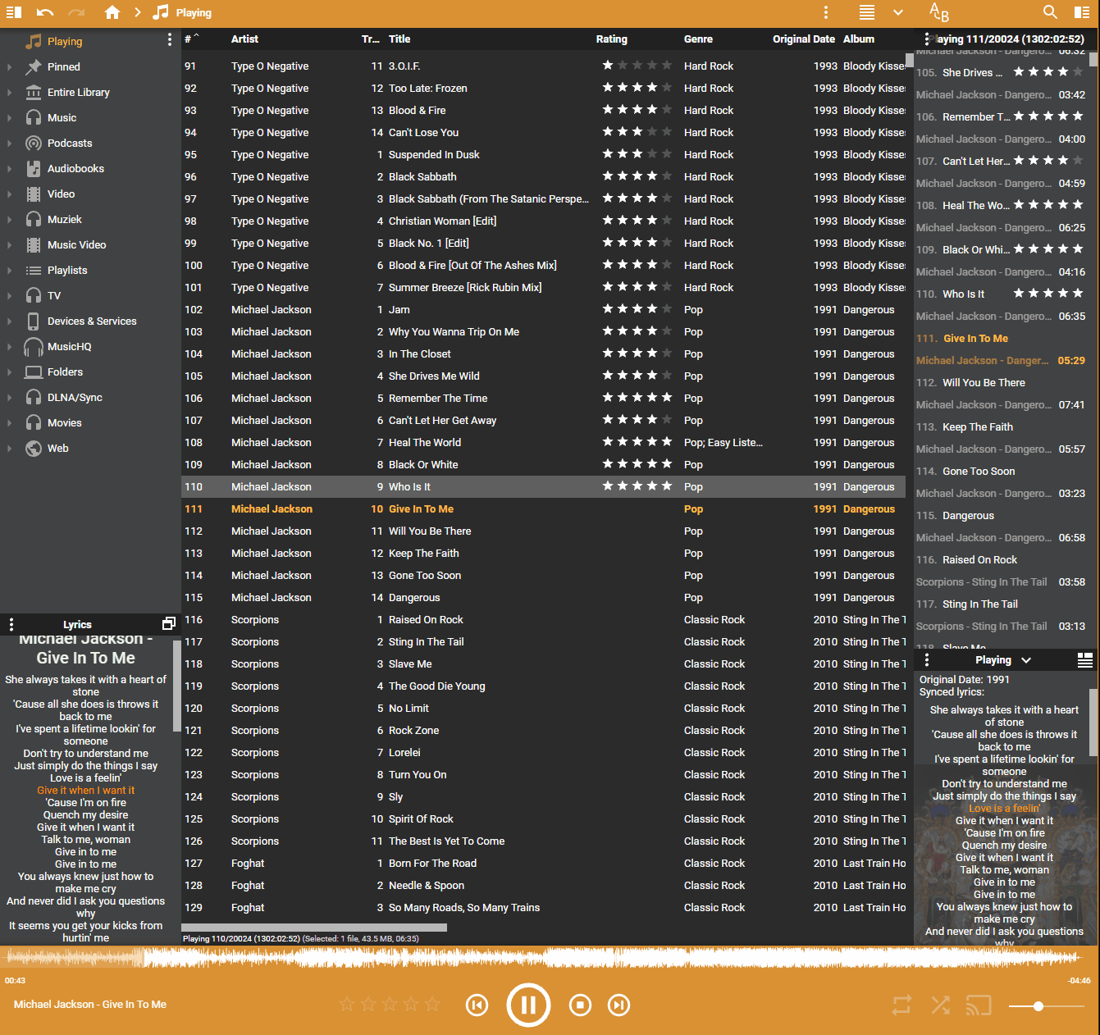Viewport: 1100px width, 1035px height.
Task: Open the lower Playing panel three-dot menu
Action: 927,660
